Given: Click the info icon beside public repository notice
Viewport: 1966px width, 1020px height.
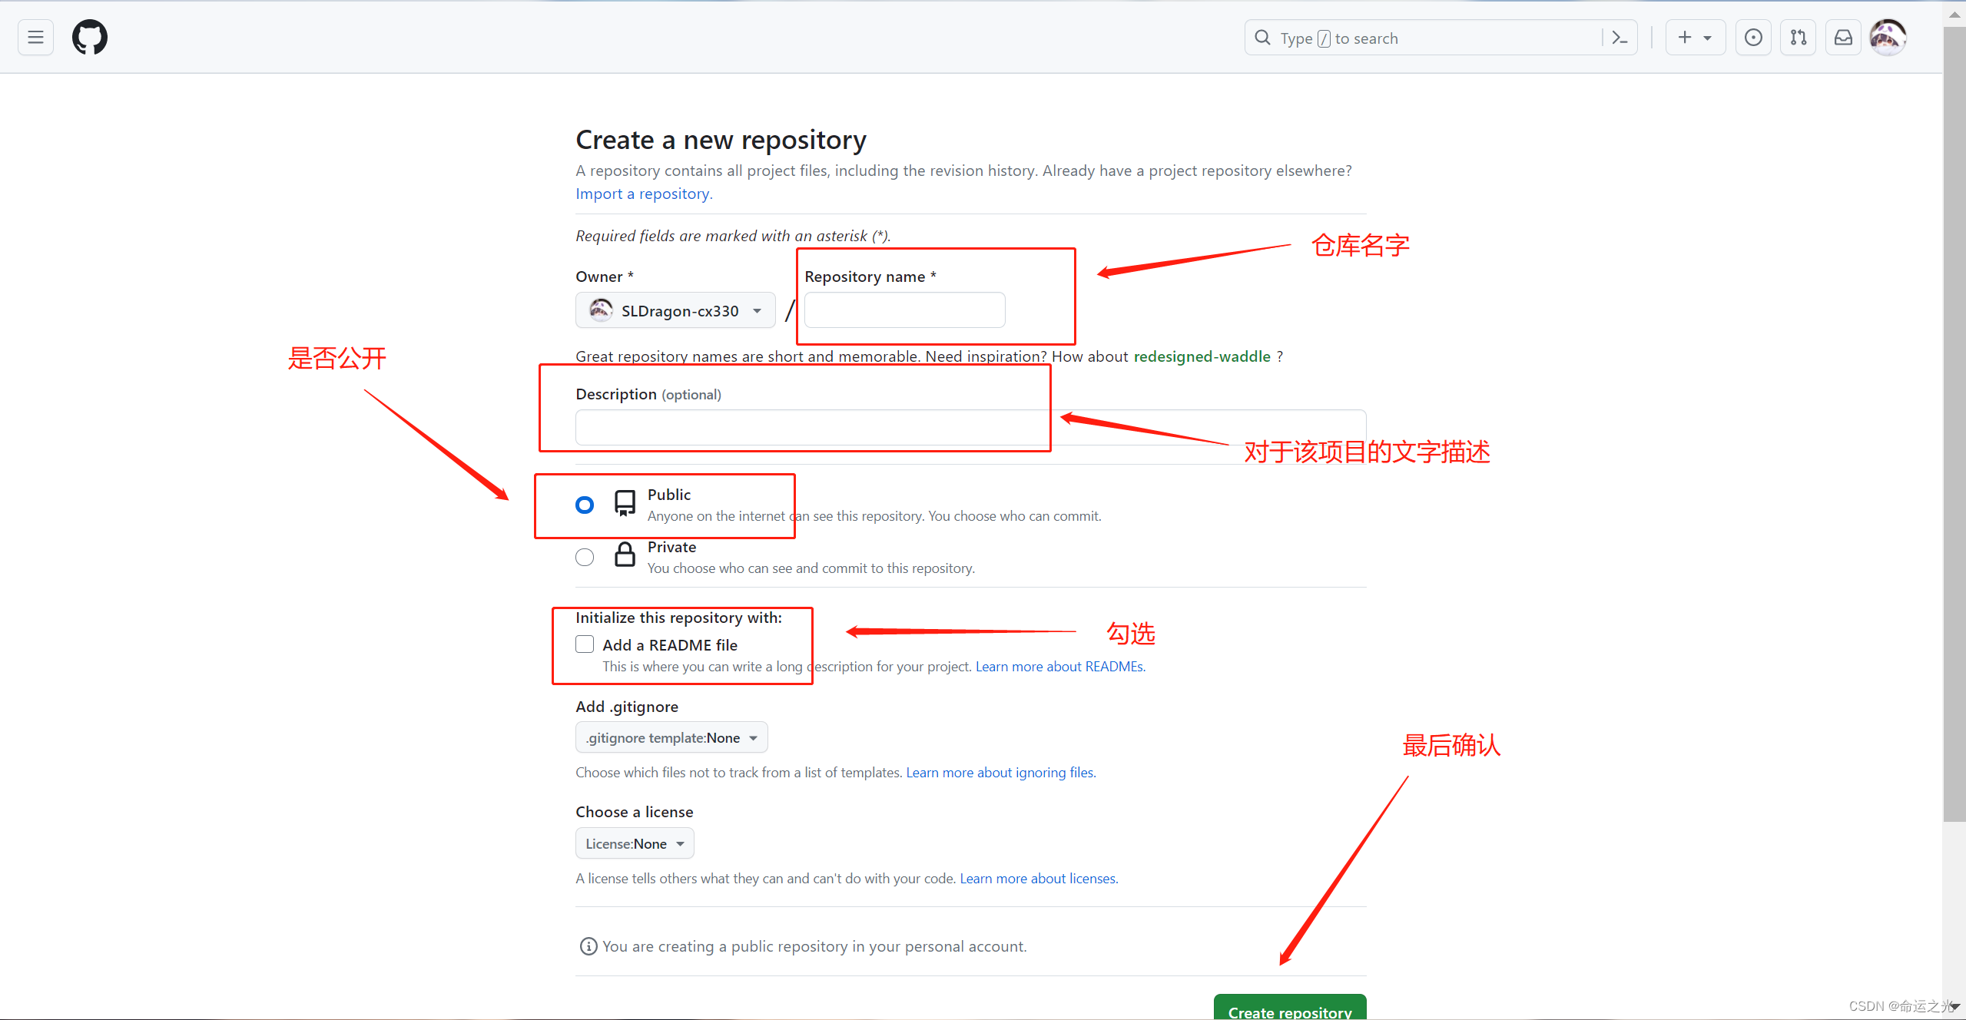Looking at the screenshot, I should (x=588, y=946).
